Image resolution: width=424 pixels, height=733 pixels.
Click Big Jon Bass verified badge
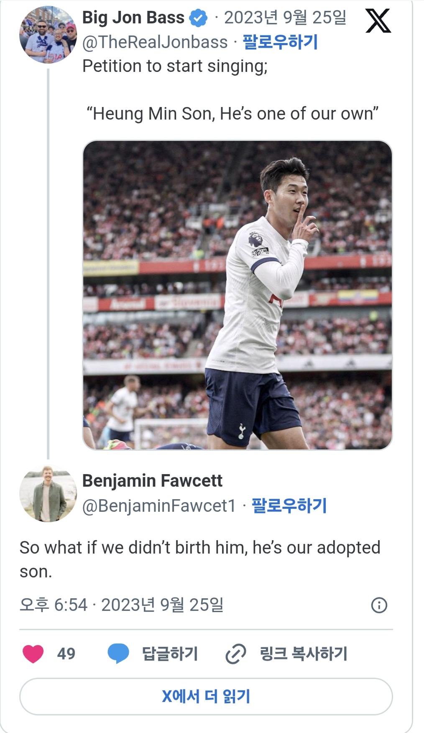pos(198,18)
